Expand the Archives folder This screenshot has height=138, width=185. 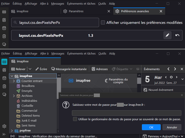14,96
